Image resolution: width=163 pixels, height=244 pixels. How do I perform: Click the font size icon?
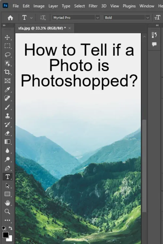tap(157, 17)
